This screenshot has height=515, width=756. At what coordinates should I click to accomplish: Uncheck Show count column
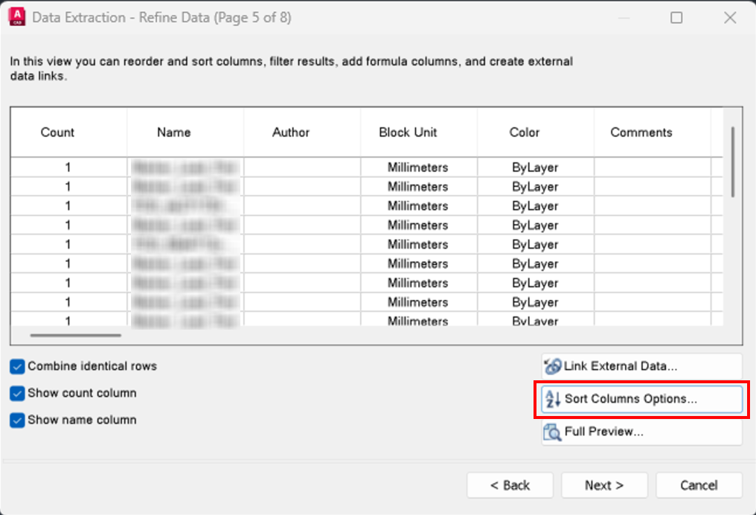tap(16, 393)
